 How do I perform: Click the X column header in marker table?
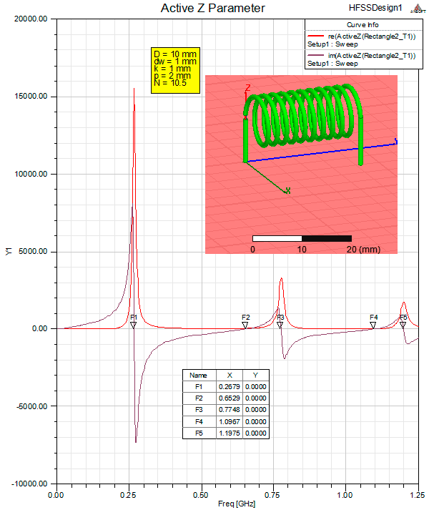pyautogui.click(x=230, y=375)
